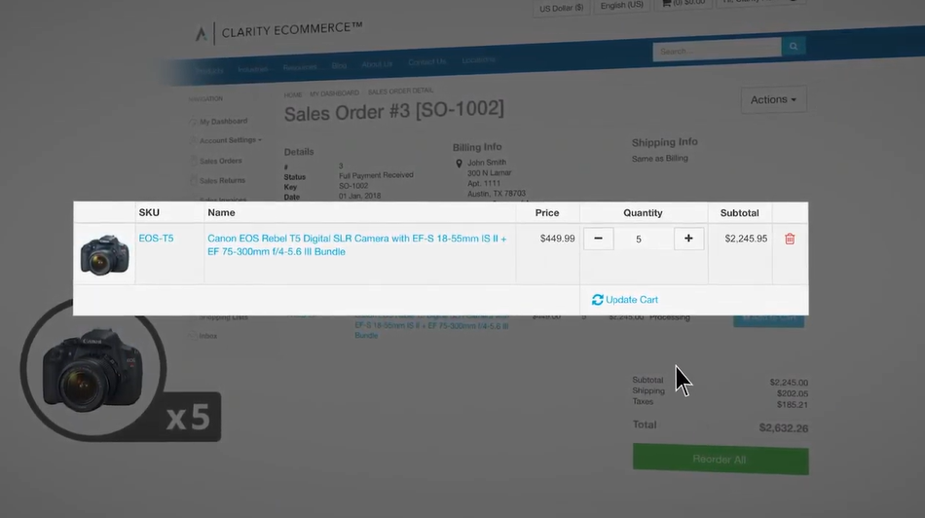Click the Sales Returns sidebar icon

pyautogui.click(x=194, y=180)
